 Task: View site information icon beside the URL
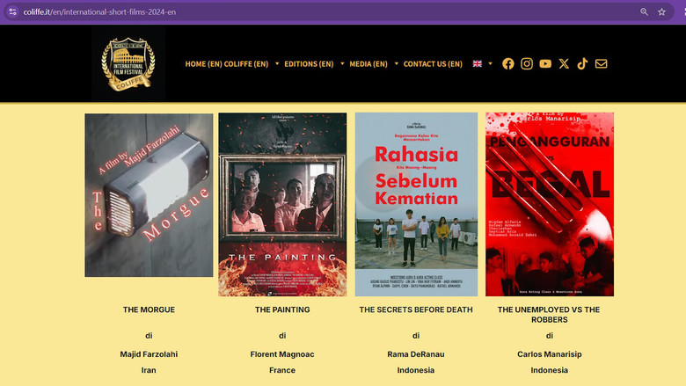pos(12,12)
